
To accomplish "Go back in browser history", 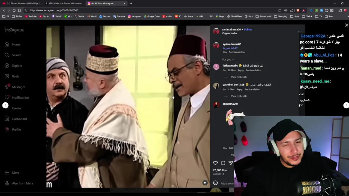I will pos(4,10).
